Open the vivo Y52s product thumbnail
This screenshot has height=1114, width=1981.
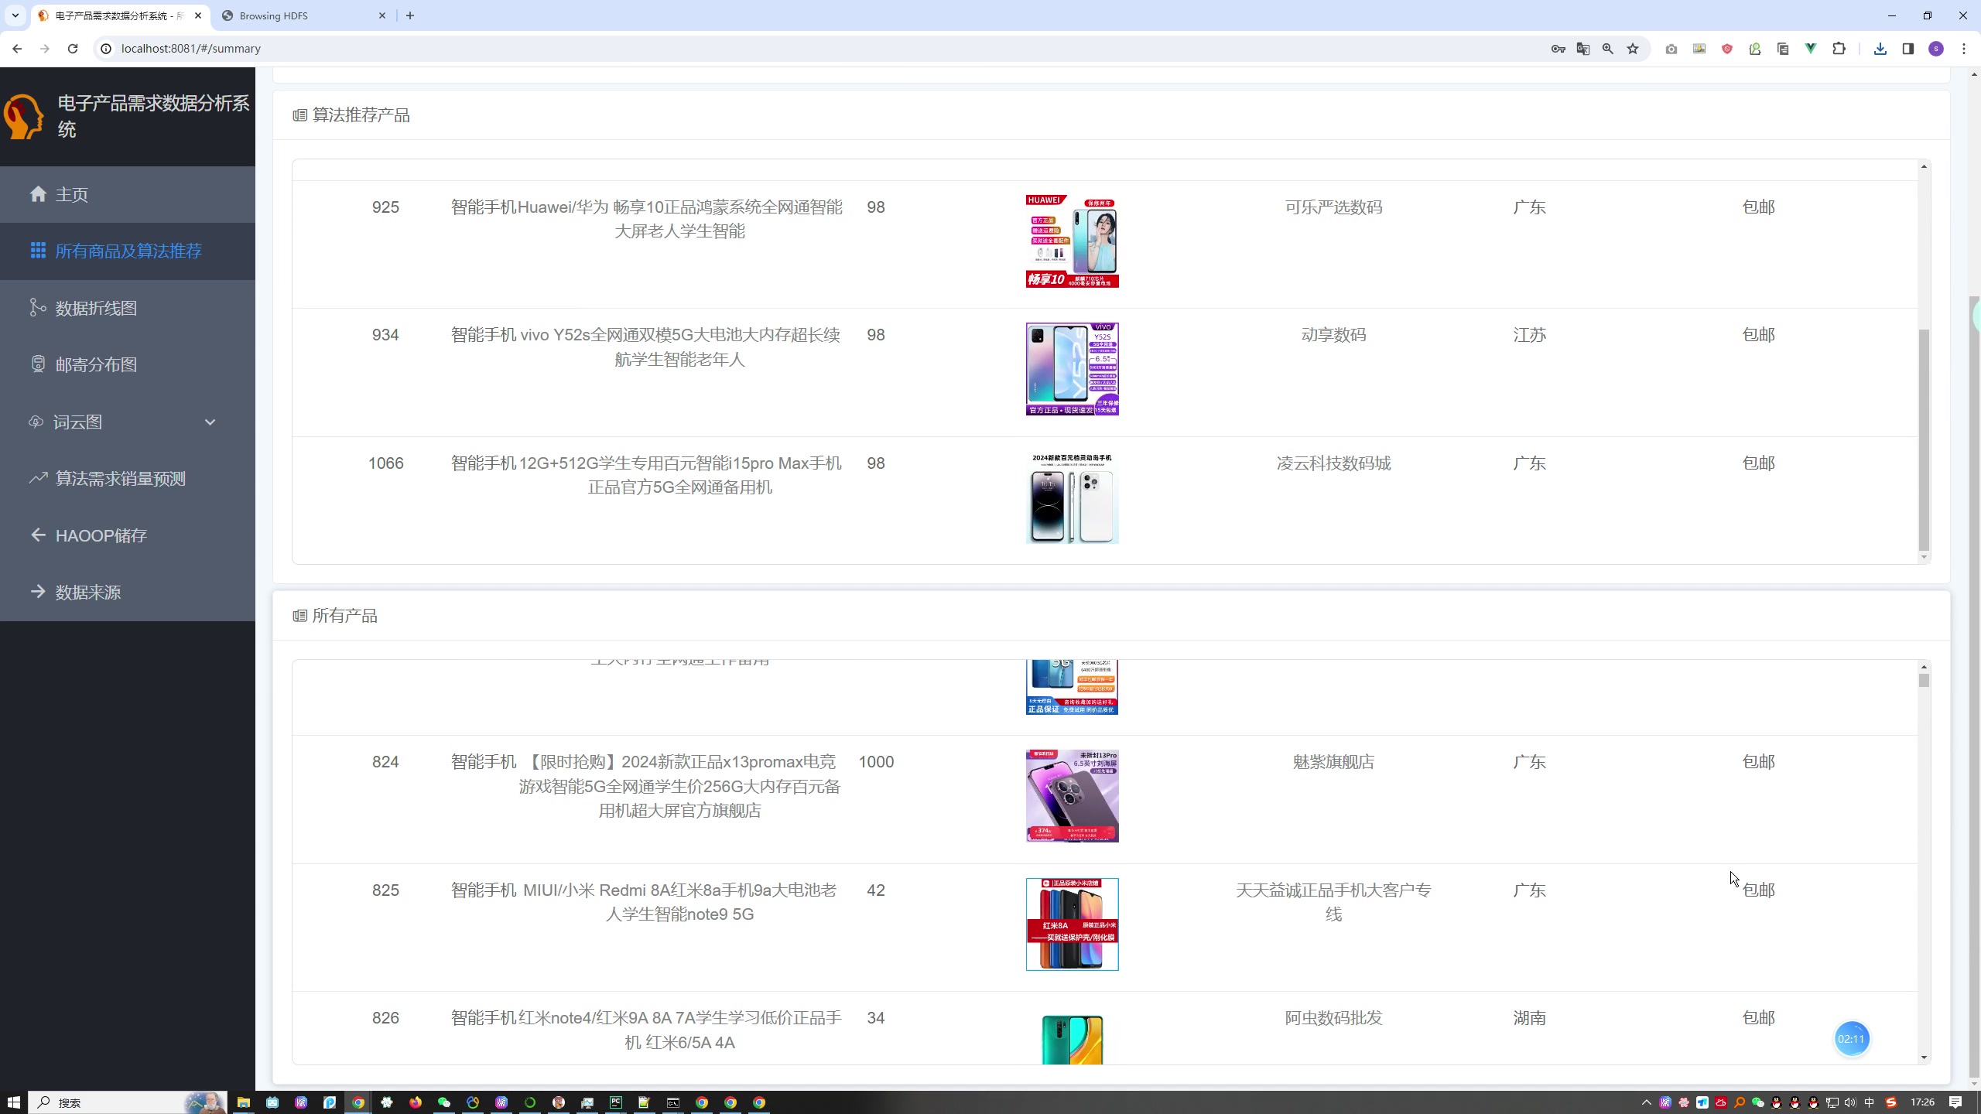point(1072,369)
